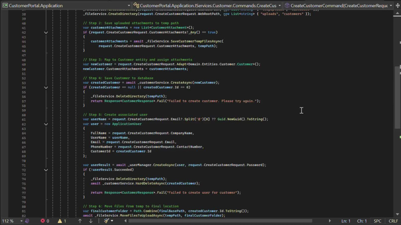The image size is (401, 225).
Task: Click the 'Step 5: Create associated user' comment
Action: pyautogui.click(x=115, y=115)
